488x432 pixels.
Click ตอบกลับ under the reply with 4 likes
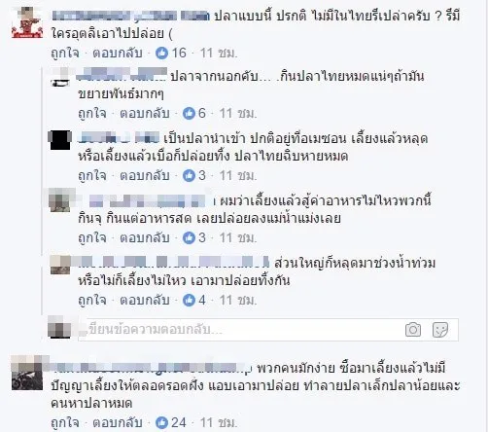pos(145,300)
